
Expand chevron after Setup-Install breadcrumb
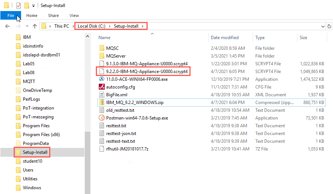pyautogui.click(x=142, y=26)
